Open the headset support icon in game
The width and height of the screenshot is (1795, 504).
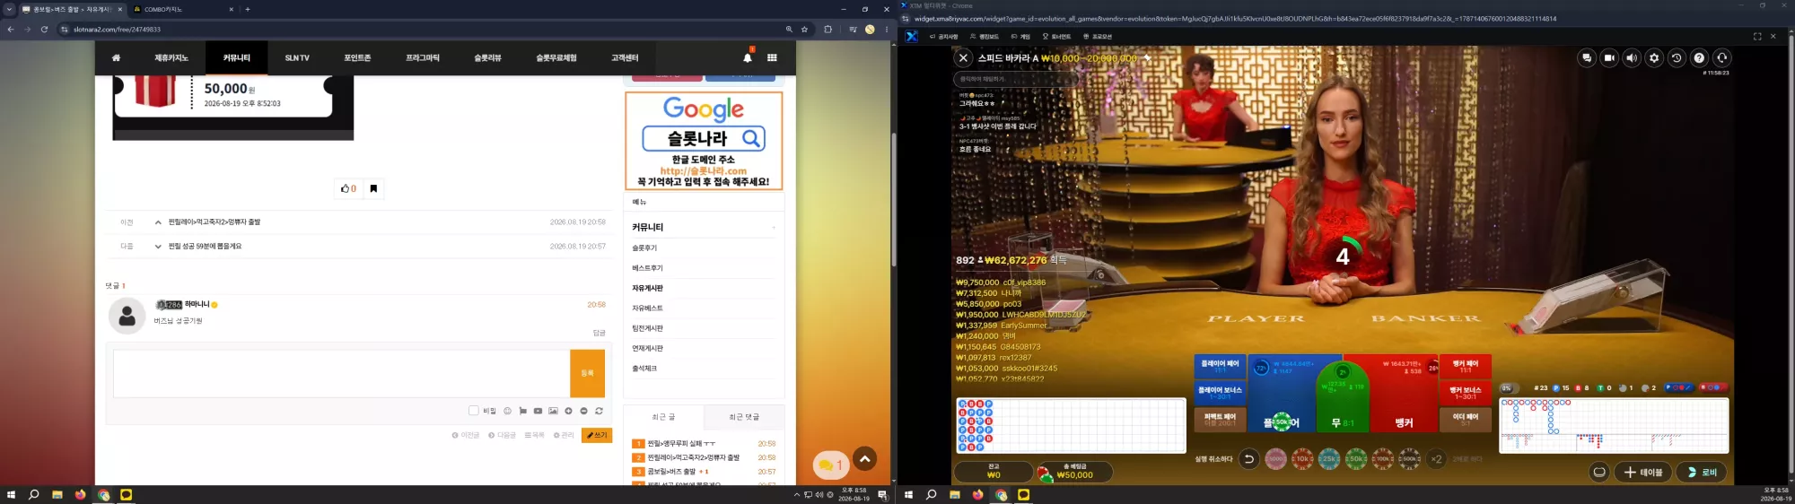(1721, 57)
